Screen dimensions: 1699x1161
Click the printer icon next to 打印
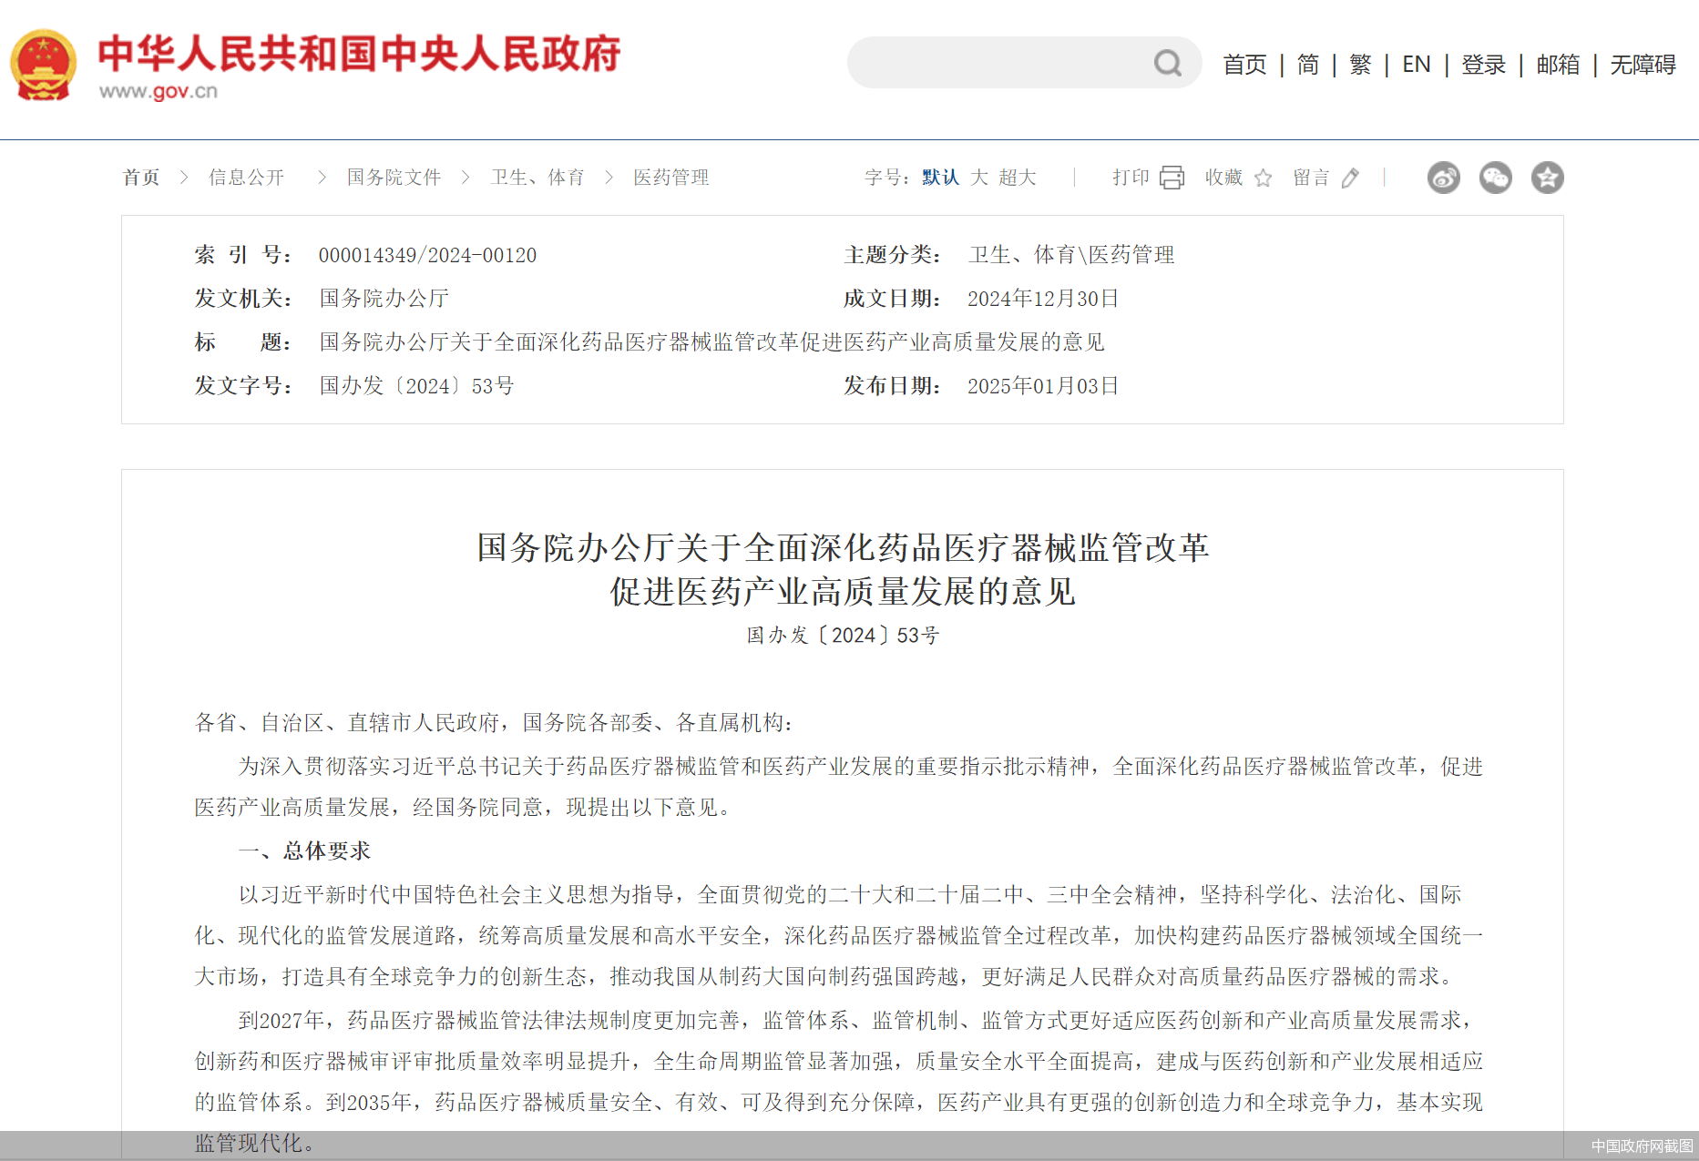coord(1172,177)
